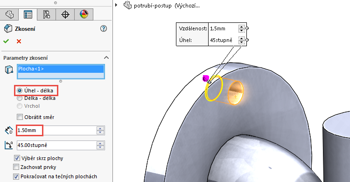Collapse the Parametry zkosení section
The width and height of the screenshot is (350, 182).
pos(106,57)
